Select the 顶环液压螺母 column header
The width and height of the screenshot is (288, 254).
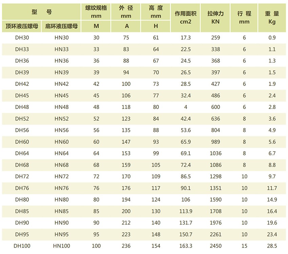22,26
